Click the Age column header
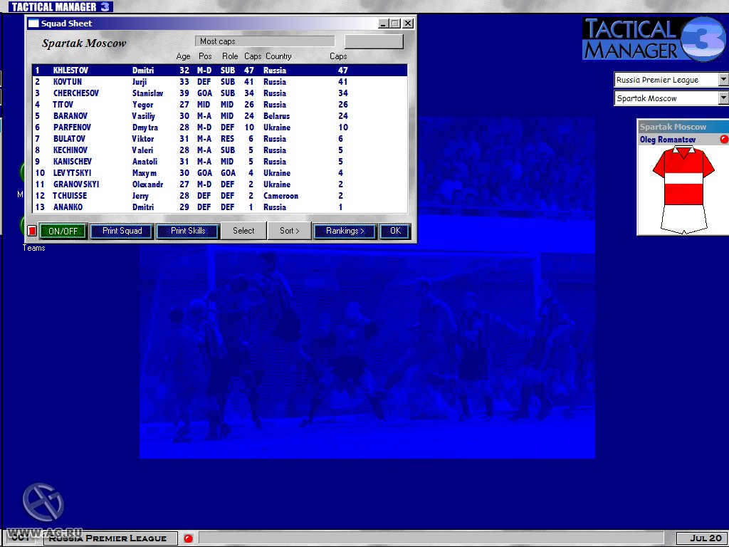 pyautogui.click(x=183, y=56)
